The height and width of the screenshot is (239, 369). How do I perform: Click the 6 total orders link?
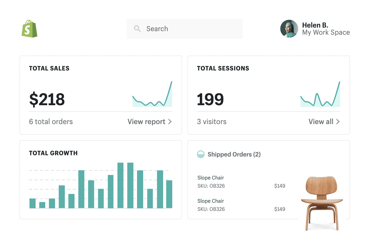coord(51,122)
